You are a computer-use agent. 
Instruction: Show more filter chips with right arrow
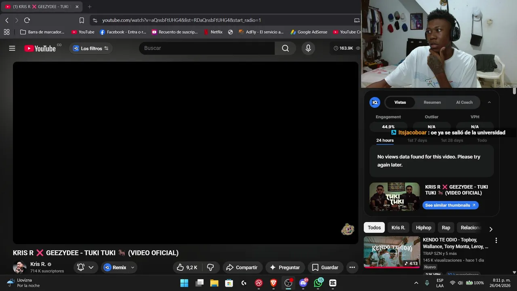click(491, 229)
